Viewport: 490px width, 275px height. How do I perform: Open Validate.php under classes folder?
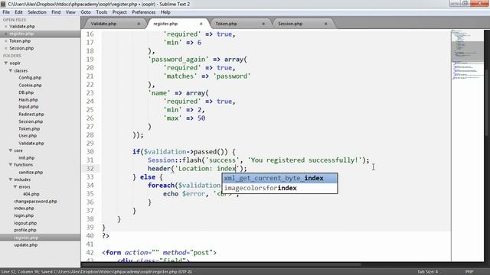point(31,144)
